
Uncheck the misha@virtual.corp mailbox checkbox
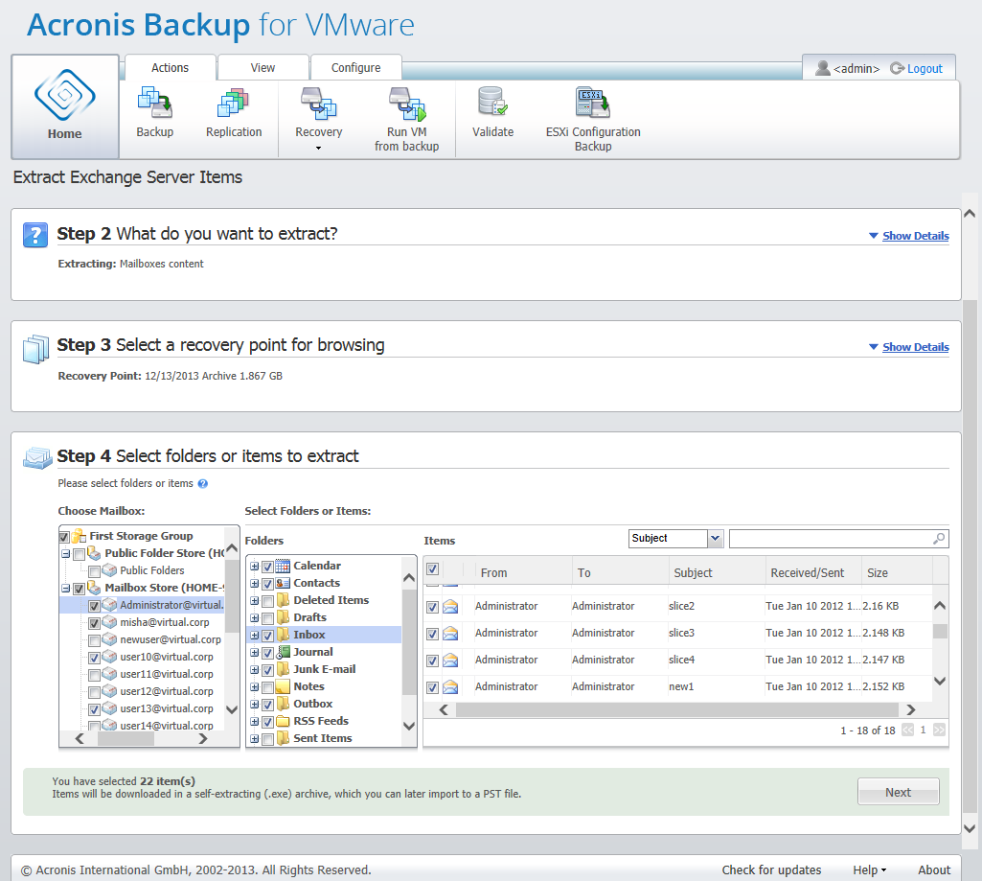click(x=94, y=623)
